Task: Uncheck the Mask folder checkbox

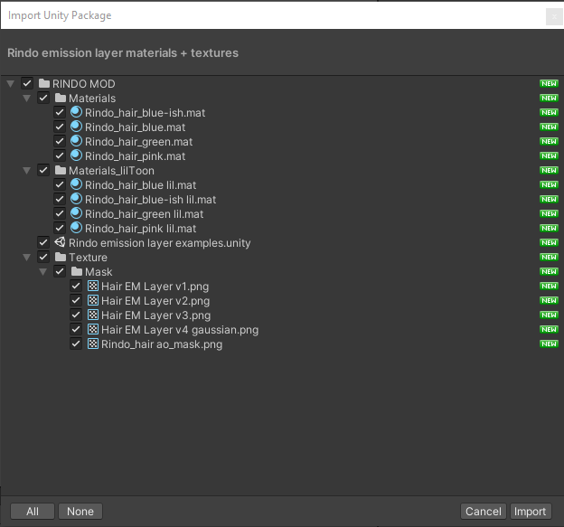Action: pyautogui.click(x=60, y=271)
